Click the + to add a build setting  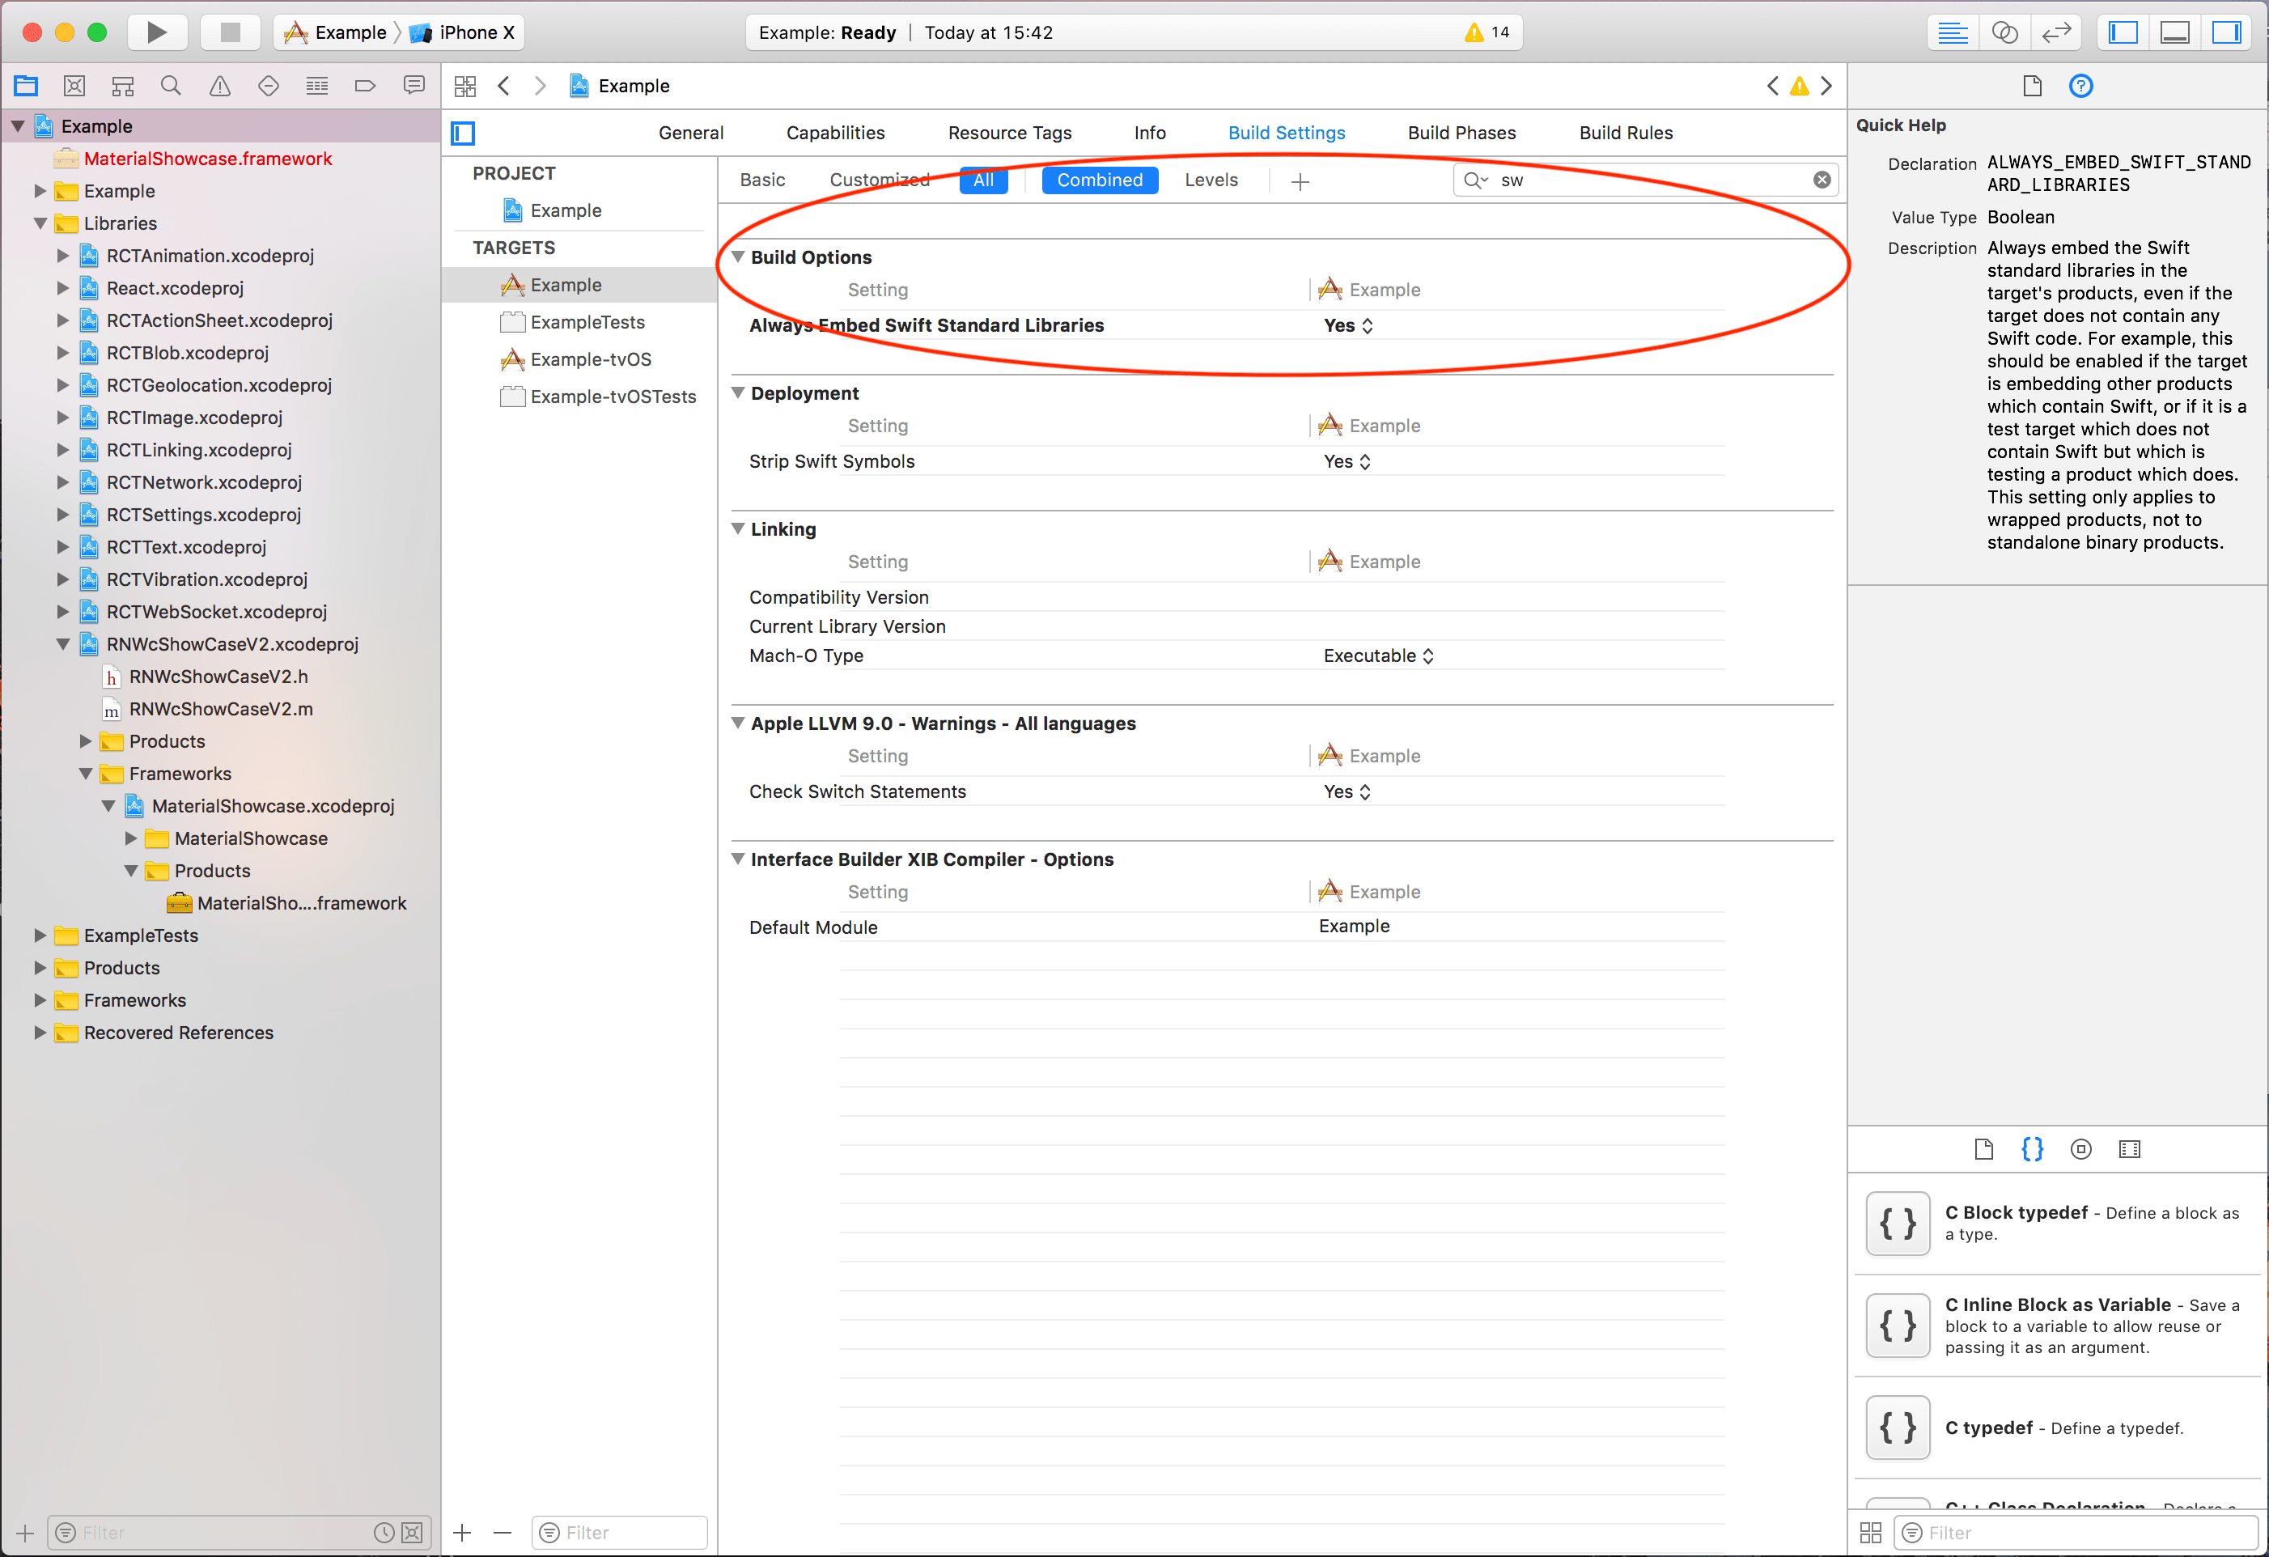[x=1301, y=181]
